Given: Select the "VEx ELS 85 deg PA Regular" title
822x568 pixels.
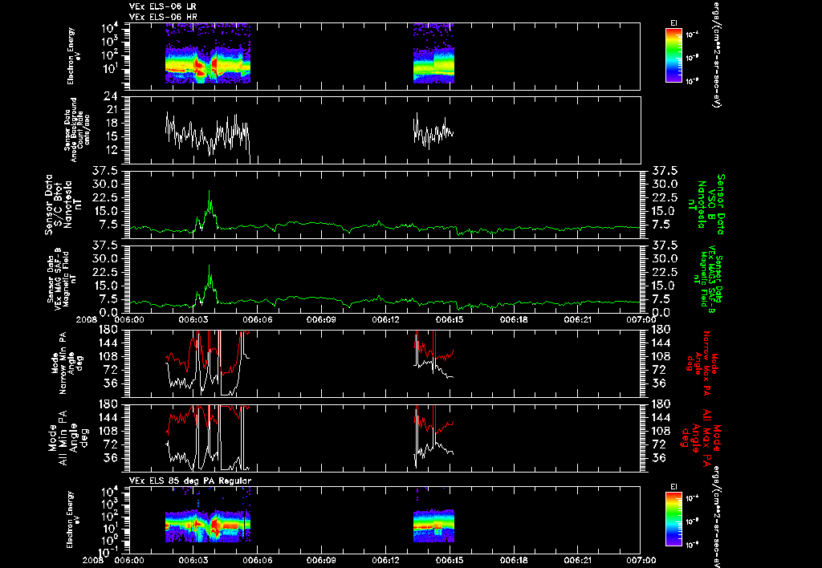Looking at the screenshot, I should click(190, 481).
